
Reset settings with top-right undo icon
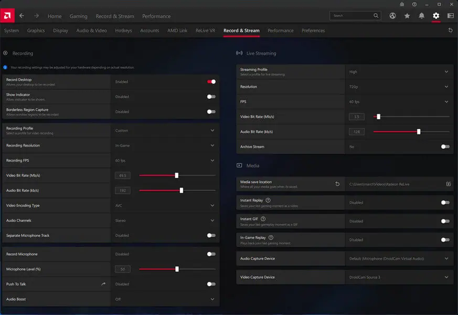(x=450, y=30)
